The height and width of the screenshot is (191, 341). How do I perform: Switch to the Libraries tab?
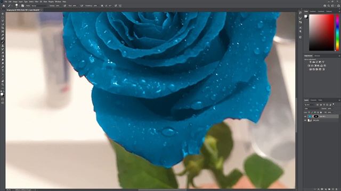point(317,56)
